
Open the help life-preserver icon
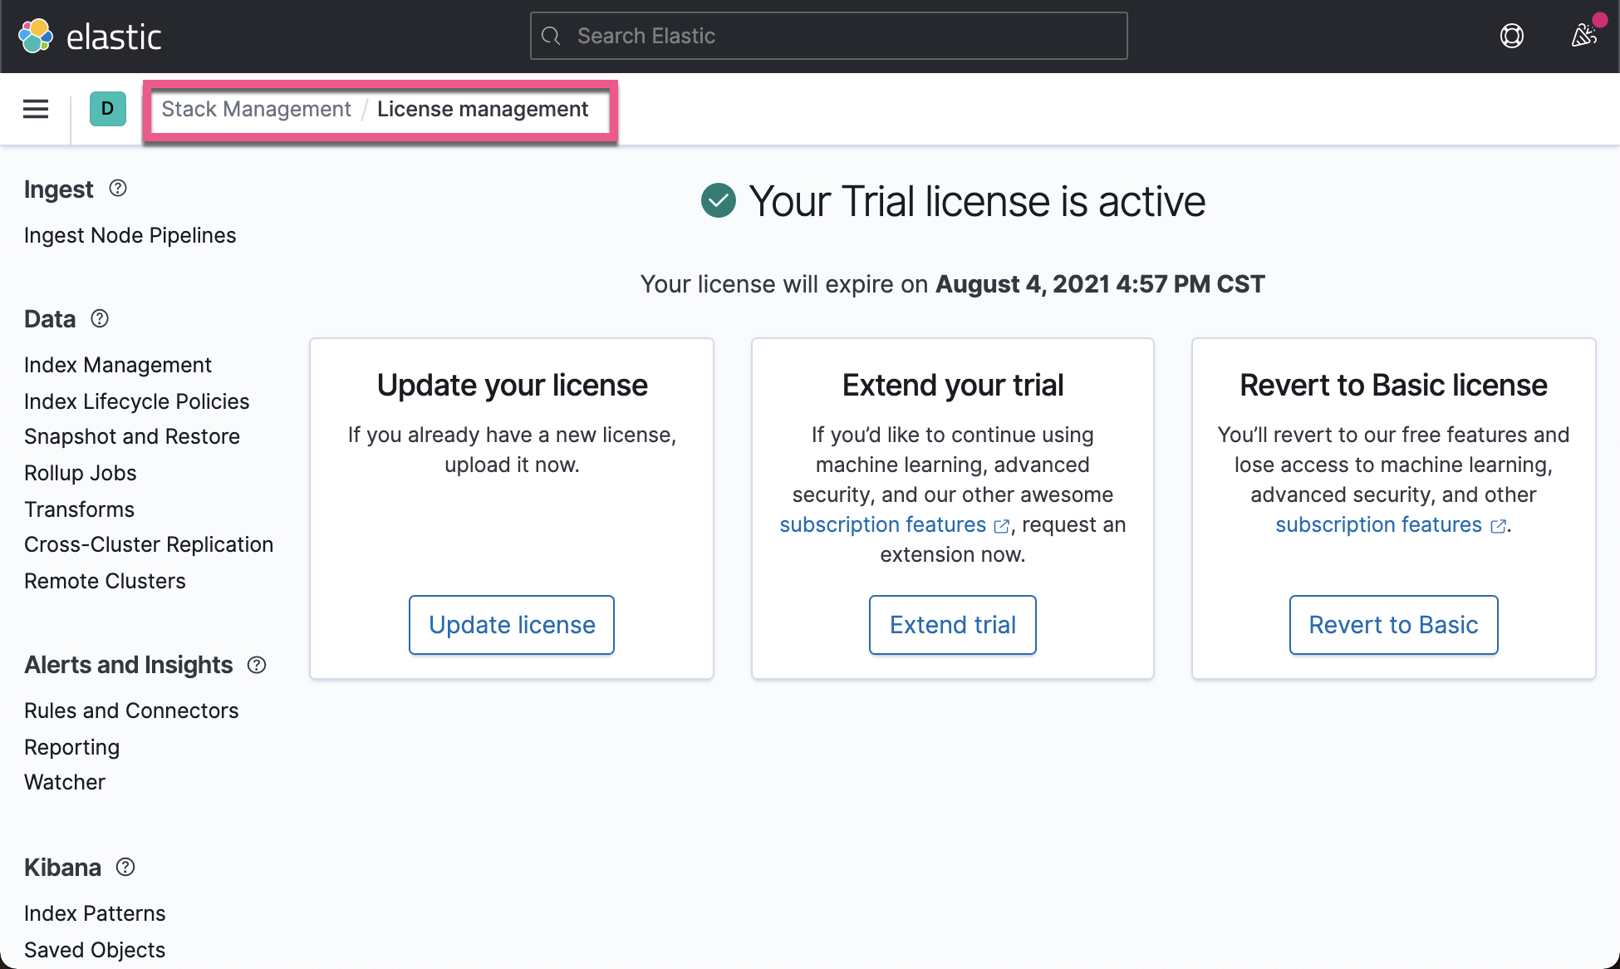point(1512,36)
